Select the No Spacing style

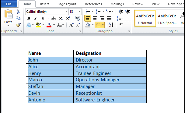(x=167, y=18)
